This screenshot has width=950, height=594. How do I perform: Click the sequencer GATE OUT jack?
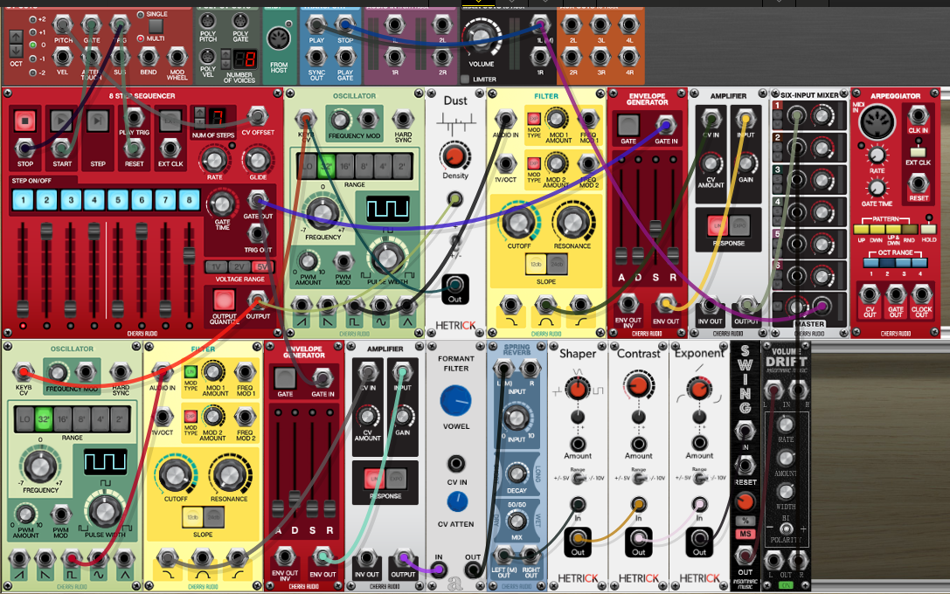pyautogui.click(x=258, y=199)
